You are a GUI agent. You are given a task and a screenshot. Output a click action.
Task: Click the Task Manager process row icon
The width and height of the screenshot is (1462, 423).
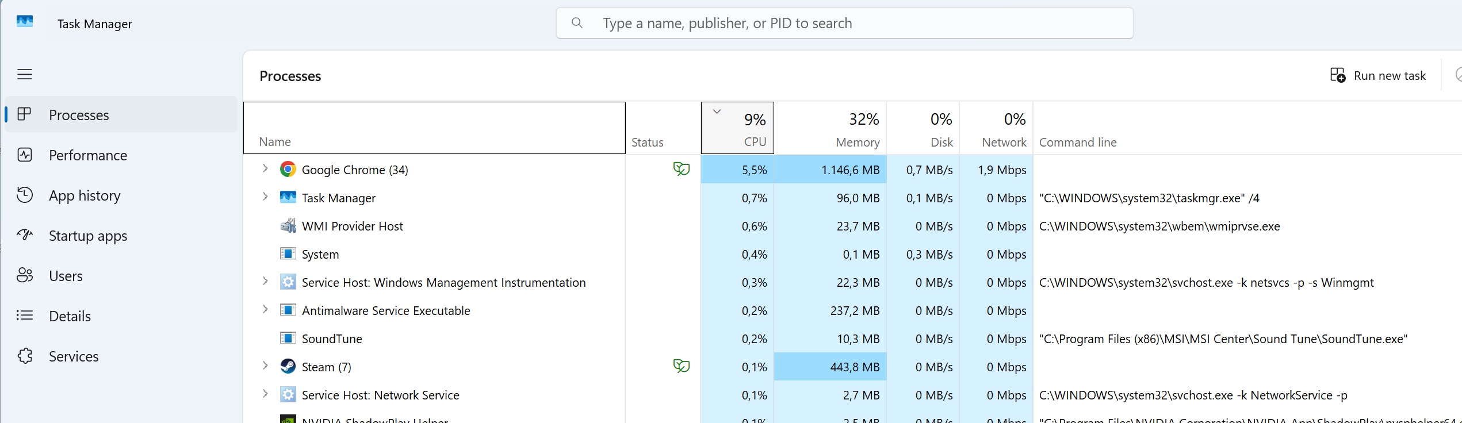pos(288,197)
